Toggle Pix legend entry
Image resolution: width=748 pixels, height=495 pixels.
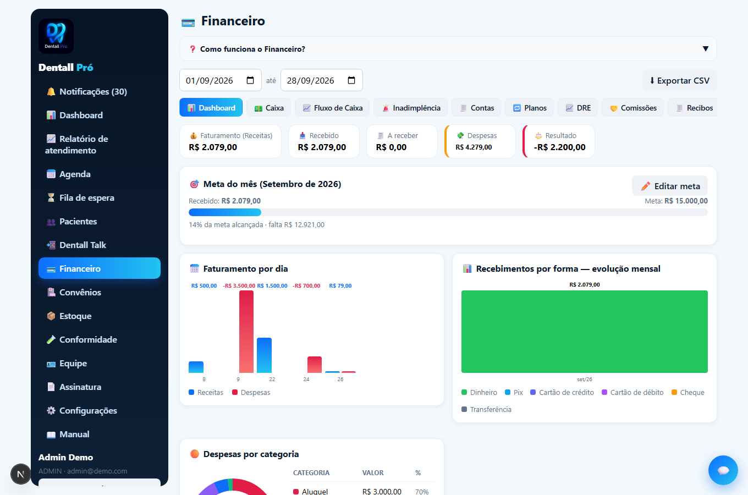tap(514, 393)
